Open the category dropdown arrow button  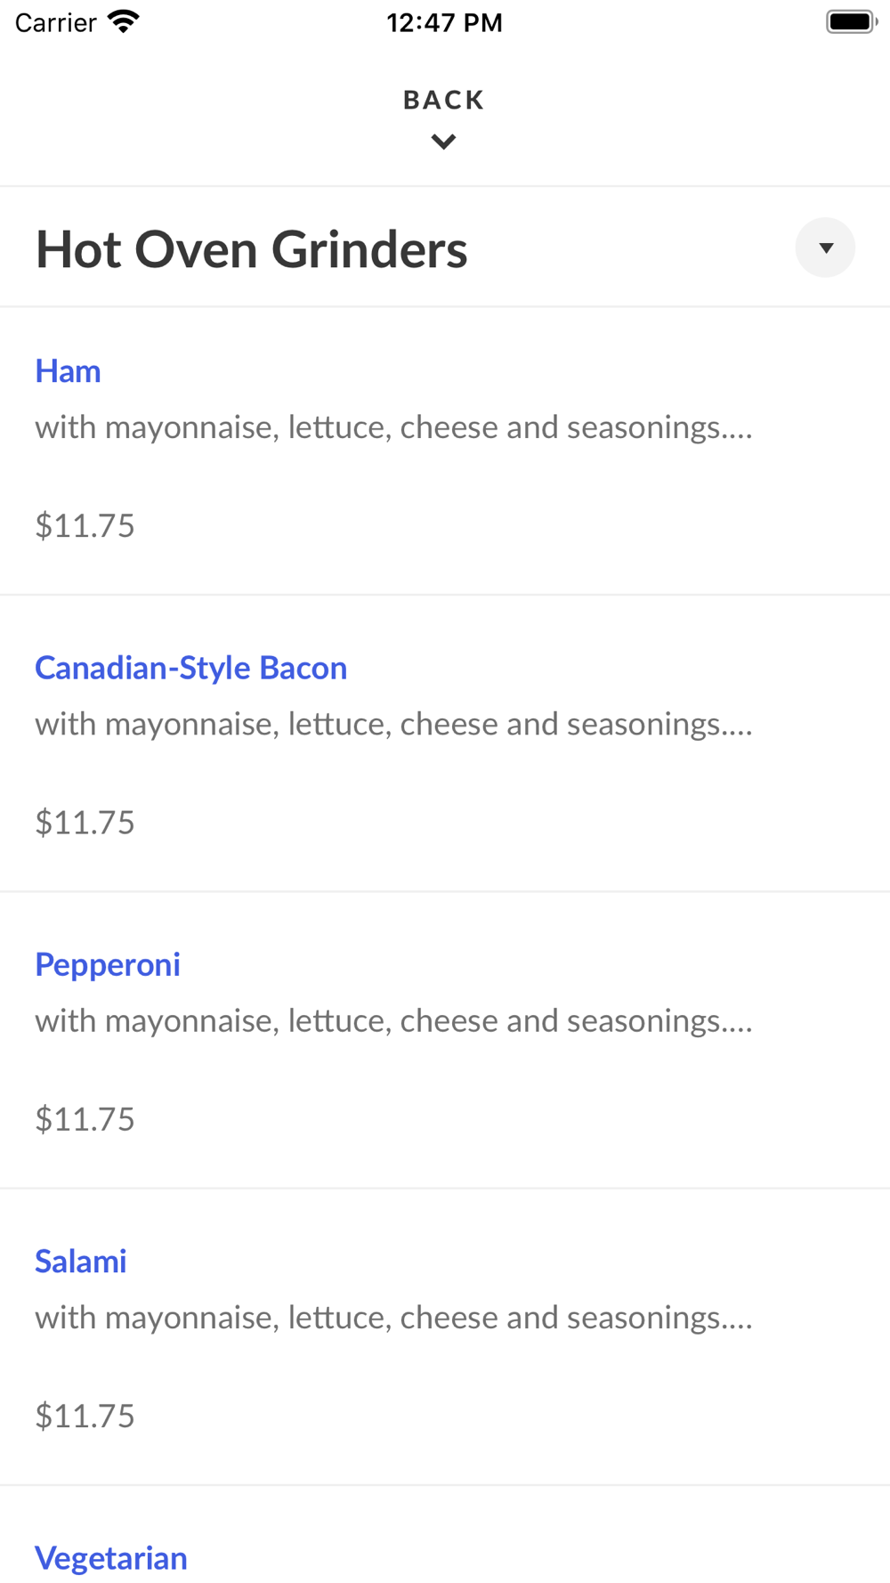(x=825, y=248)
